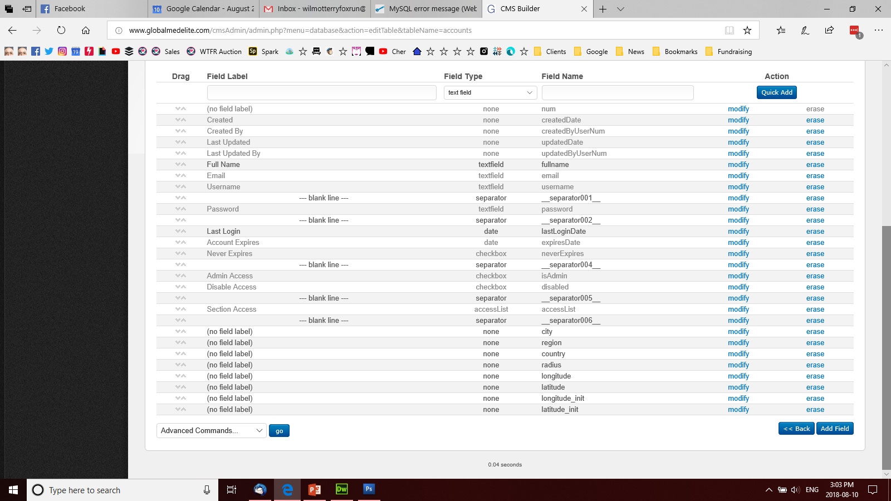Open Photoshop from the taskbar
The height and width of the screenshot is (501, 891).
point(369,489)
